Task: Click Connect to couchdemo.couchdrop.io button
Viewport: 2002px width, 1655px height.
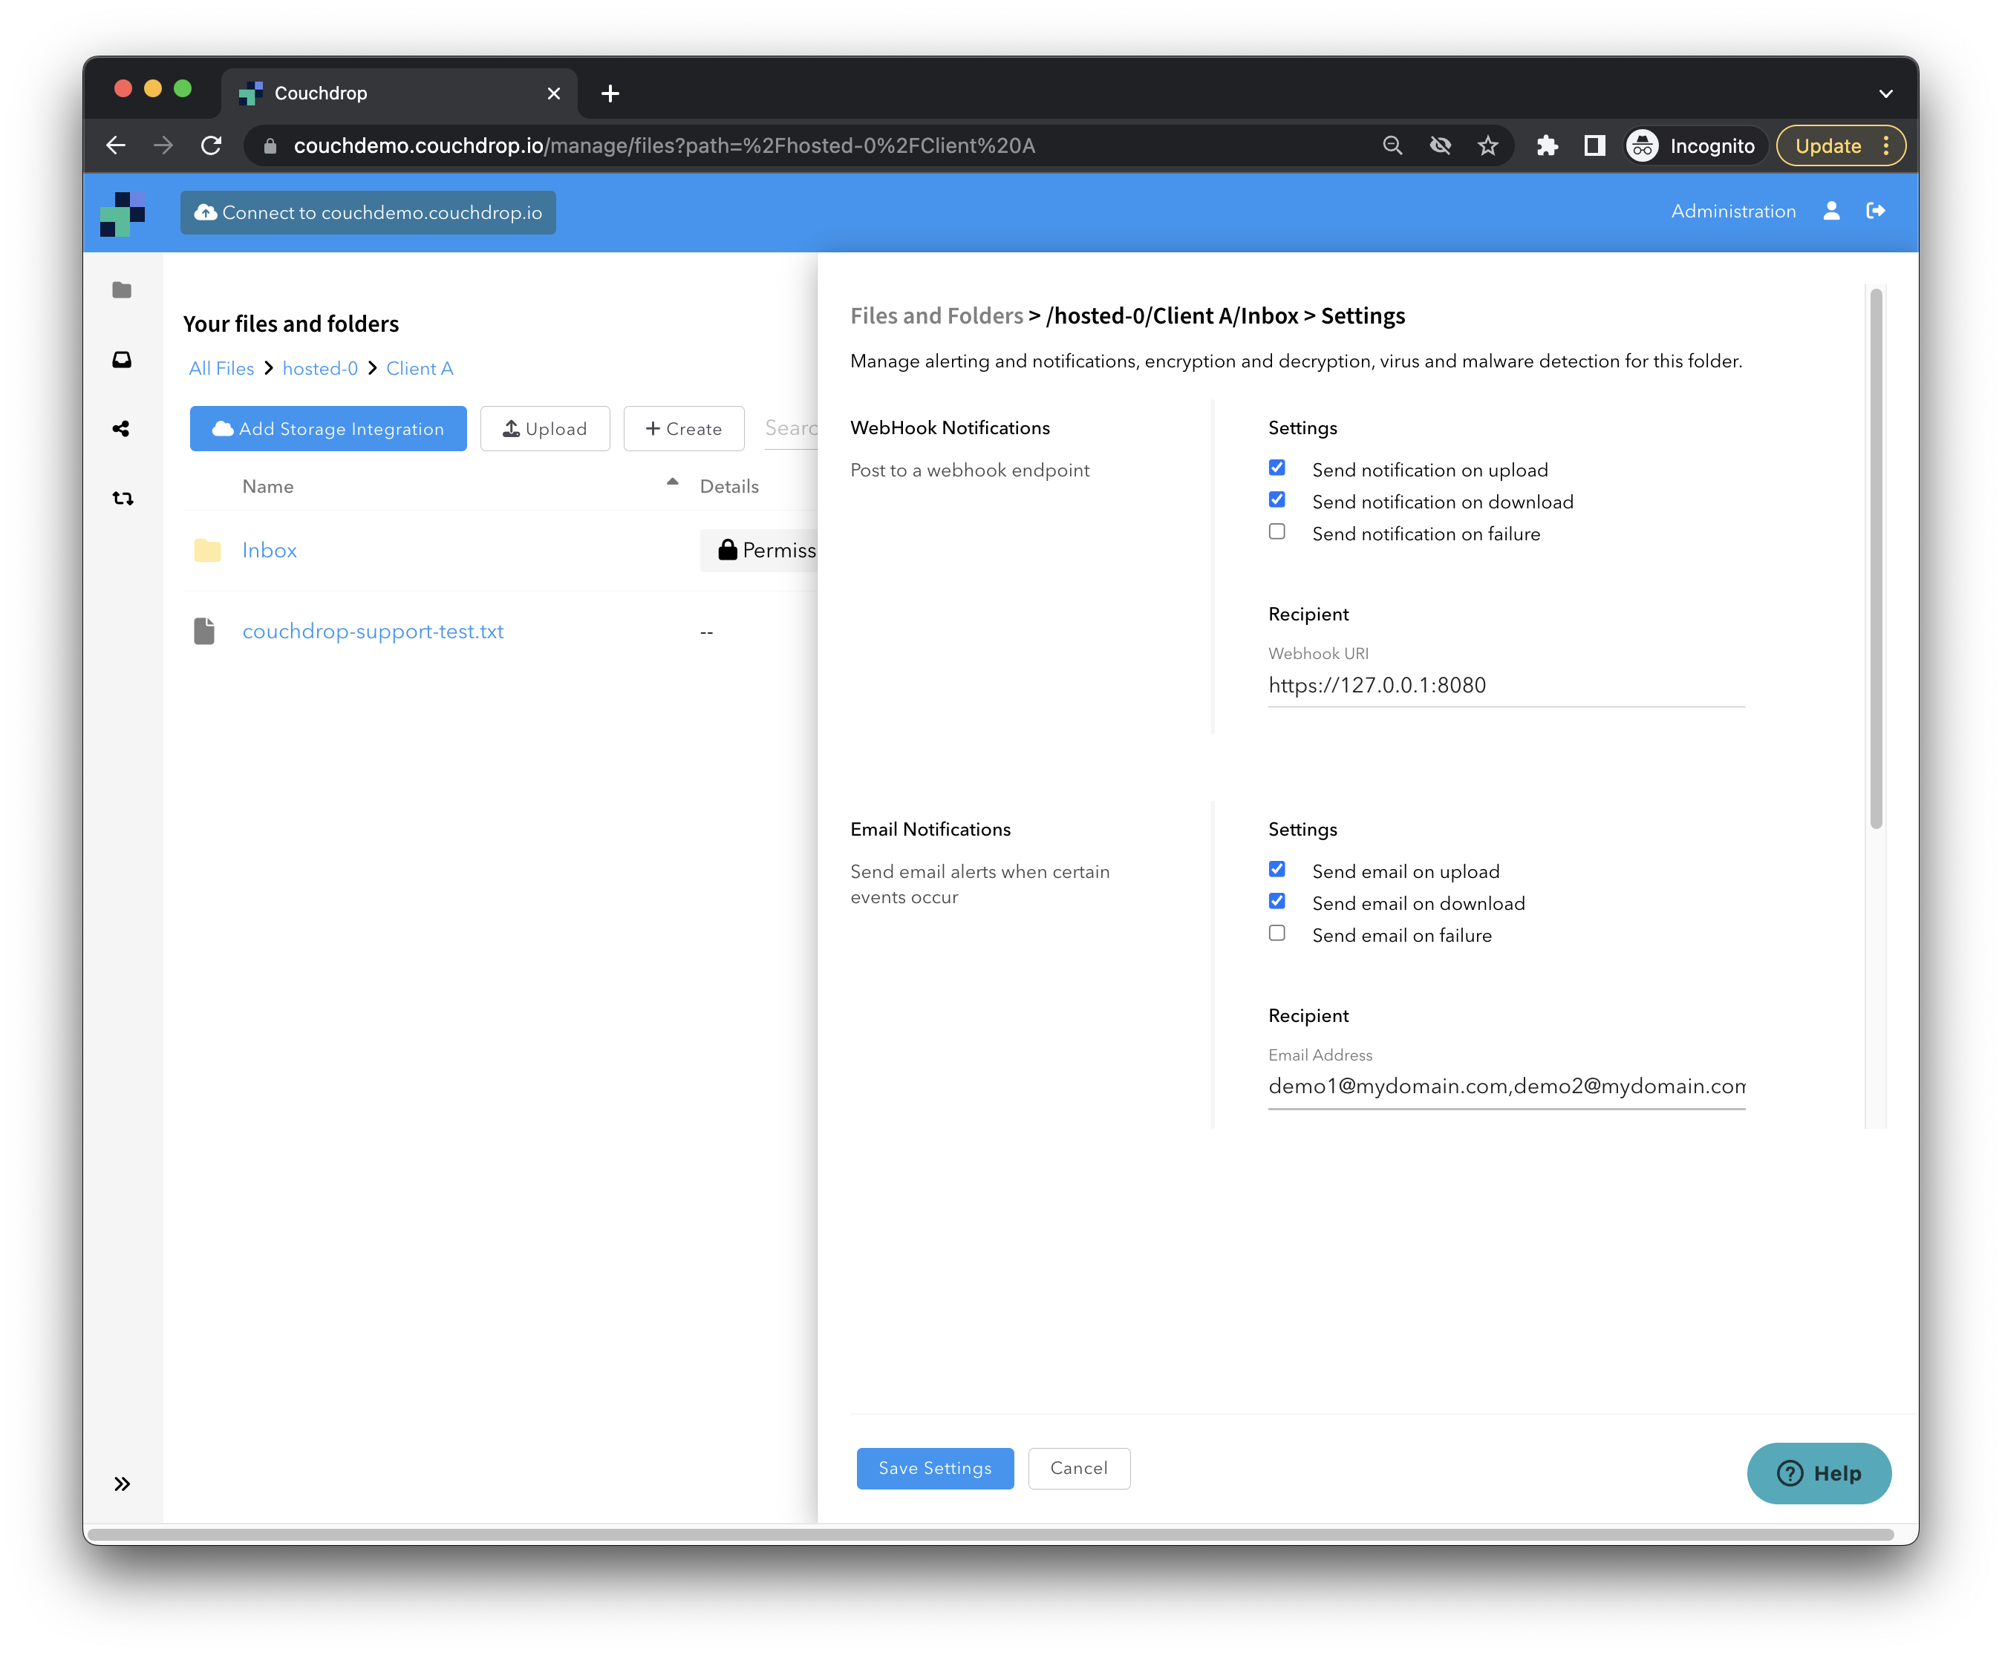Action: click(x=368, y=212)
